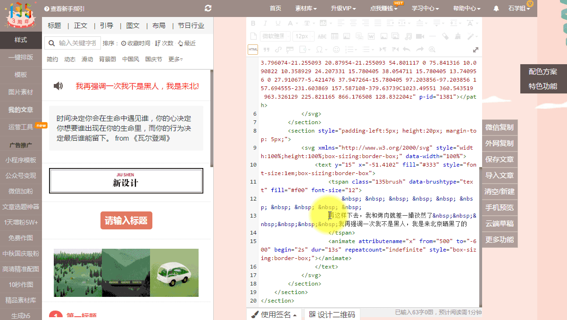Image resolution: width=567 pixels, height=320 pixels.
Task: Toggle italic text formatting
Action: click(x=265, y=23)
